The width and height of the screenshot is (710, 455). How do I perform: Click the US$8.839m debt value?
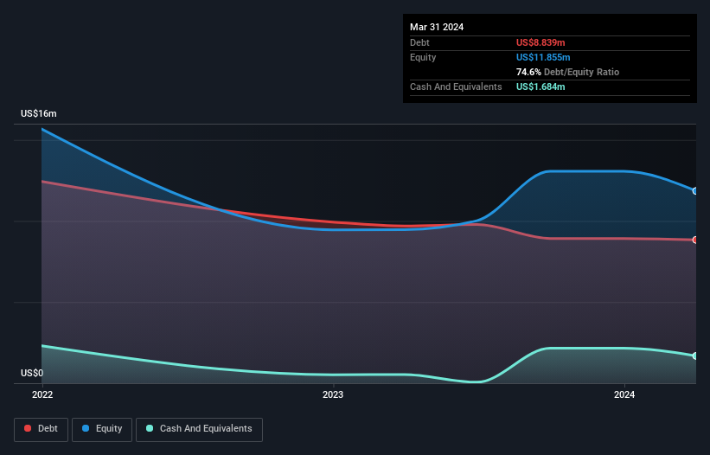pyautogui.click(x=540, y=42)
